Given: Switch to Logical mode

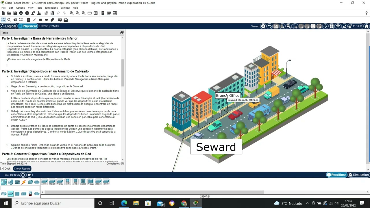Looking at the screenshot, I should point(8,26).
